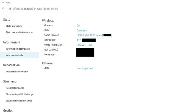The height and width of the screenshot is (112, 180).
Task: Click Non supportato Ethernet status
Action: [85, 68]
